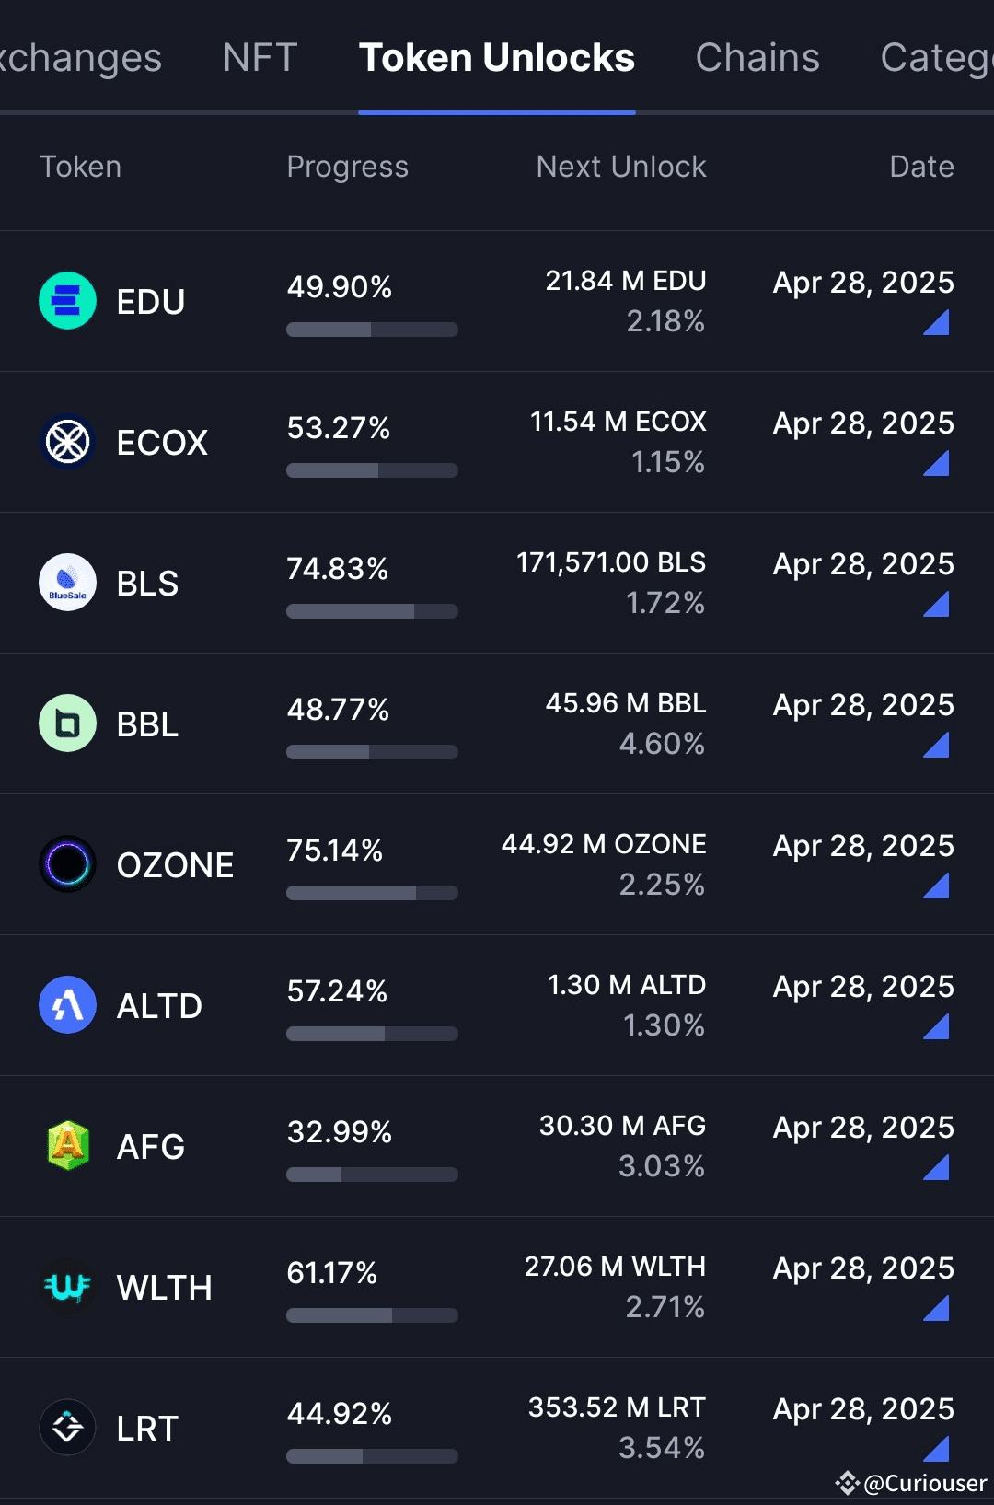Tap the OZONE token logo icon
The width and height of the screenshot is (994, 1505).
67,864
